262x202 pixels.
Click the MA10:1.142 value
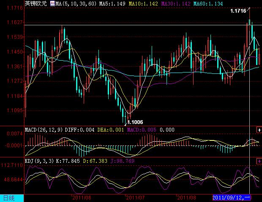[143, 4]
